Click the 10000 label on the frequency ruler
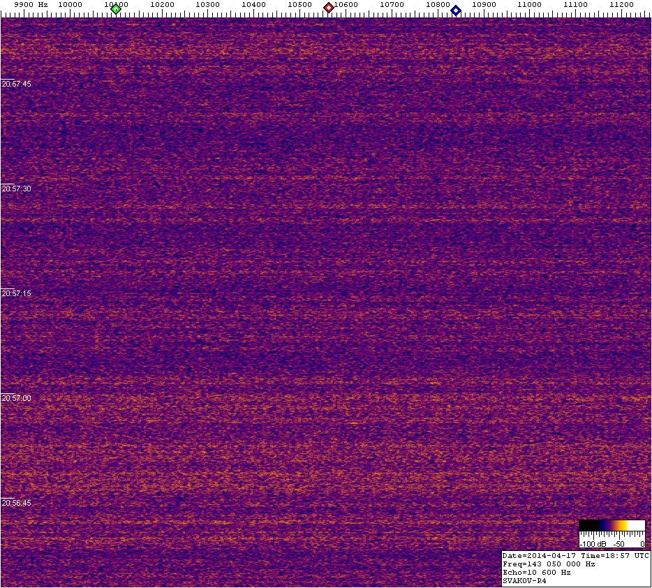Image resolution: width=652 pixels, height=588 pixels. coord(70,4)
